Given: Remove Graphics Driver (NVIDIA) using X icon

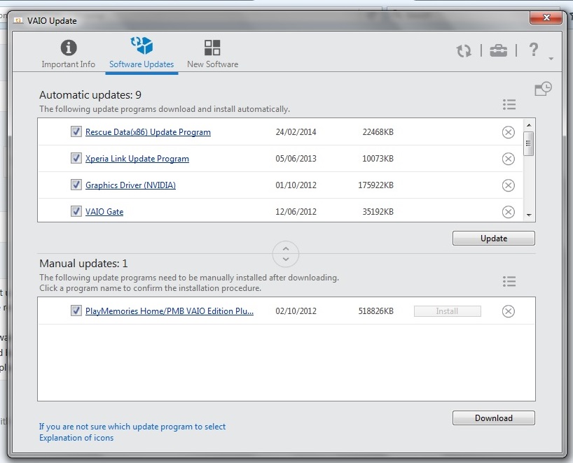Looking at the screenshot, I should pos(509,185).
